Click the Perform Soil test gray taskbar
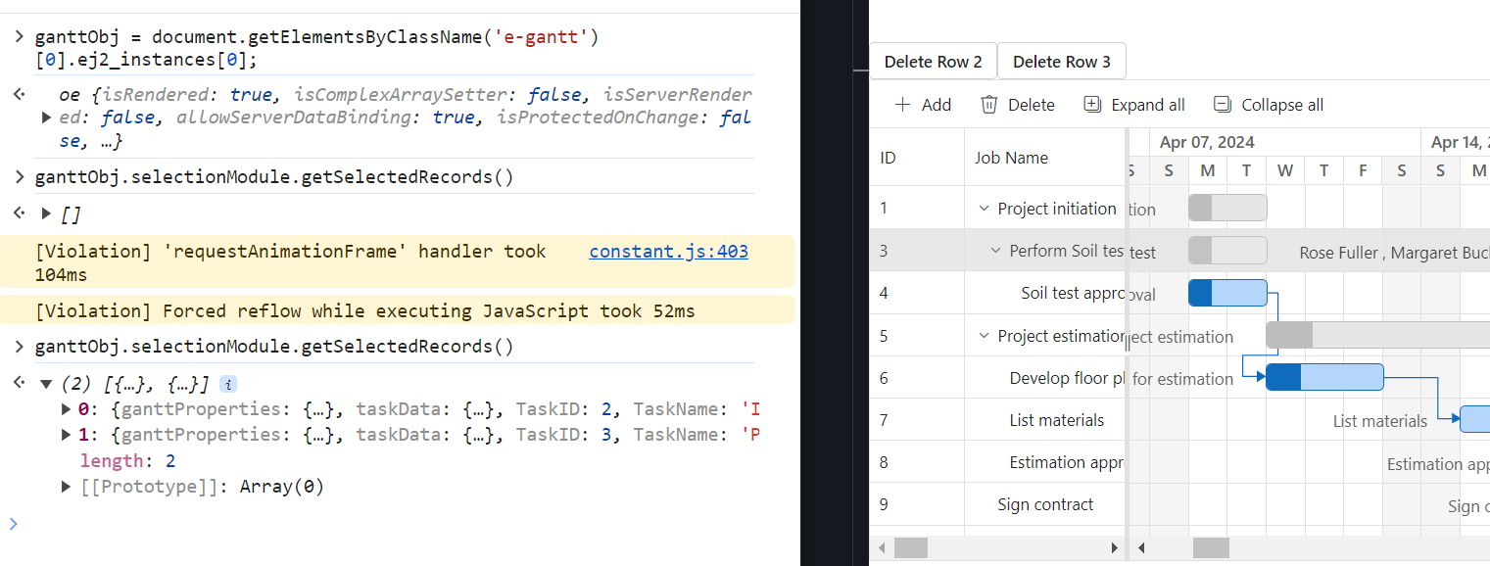Image resolution: width=1490 pixels, height=566 pixels. [1227, 250]
